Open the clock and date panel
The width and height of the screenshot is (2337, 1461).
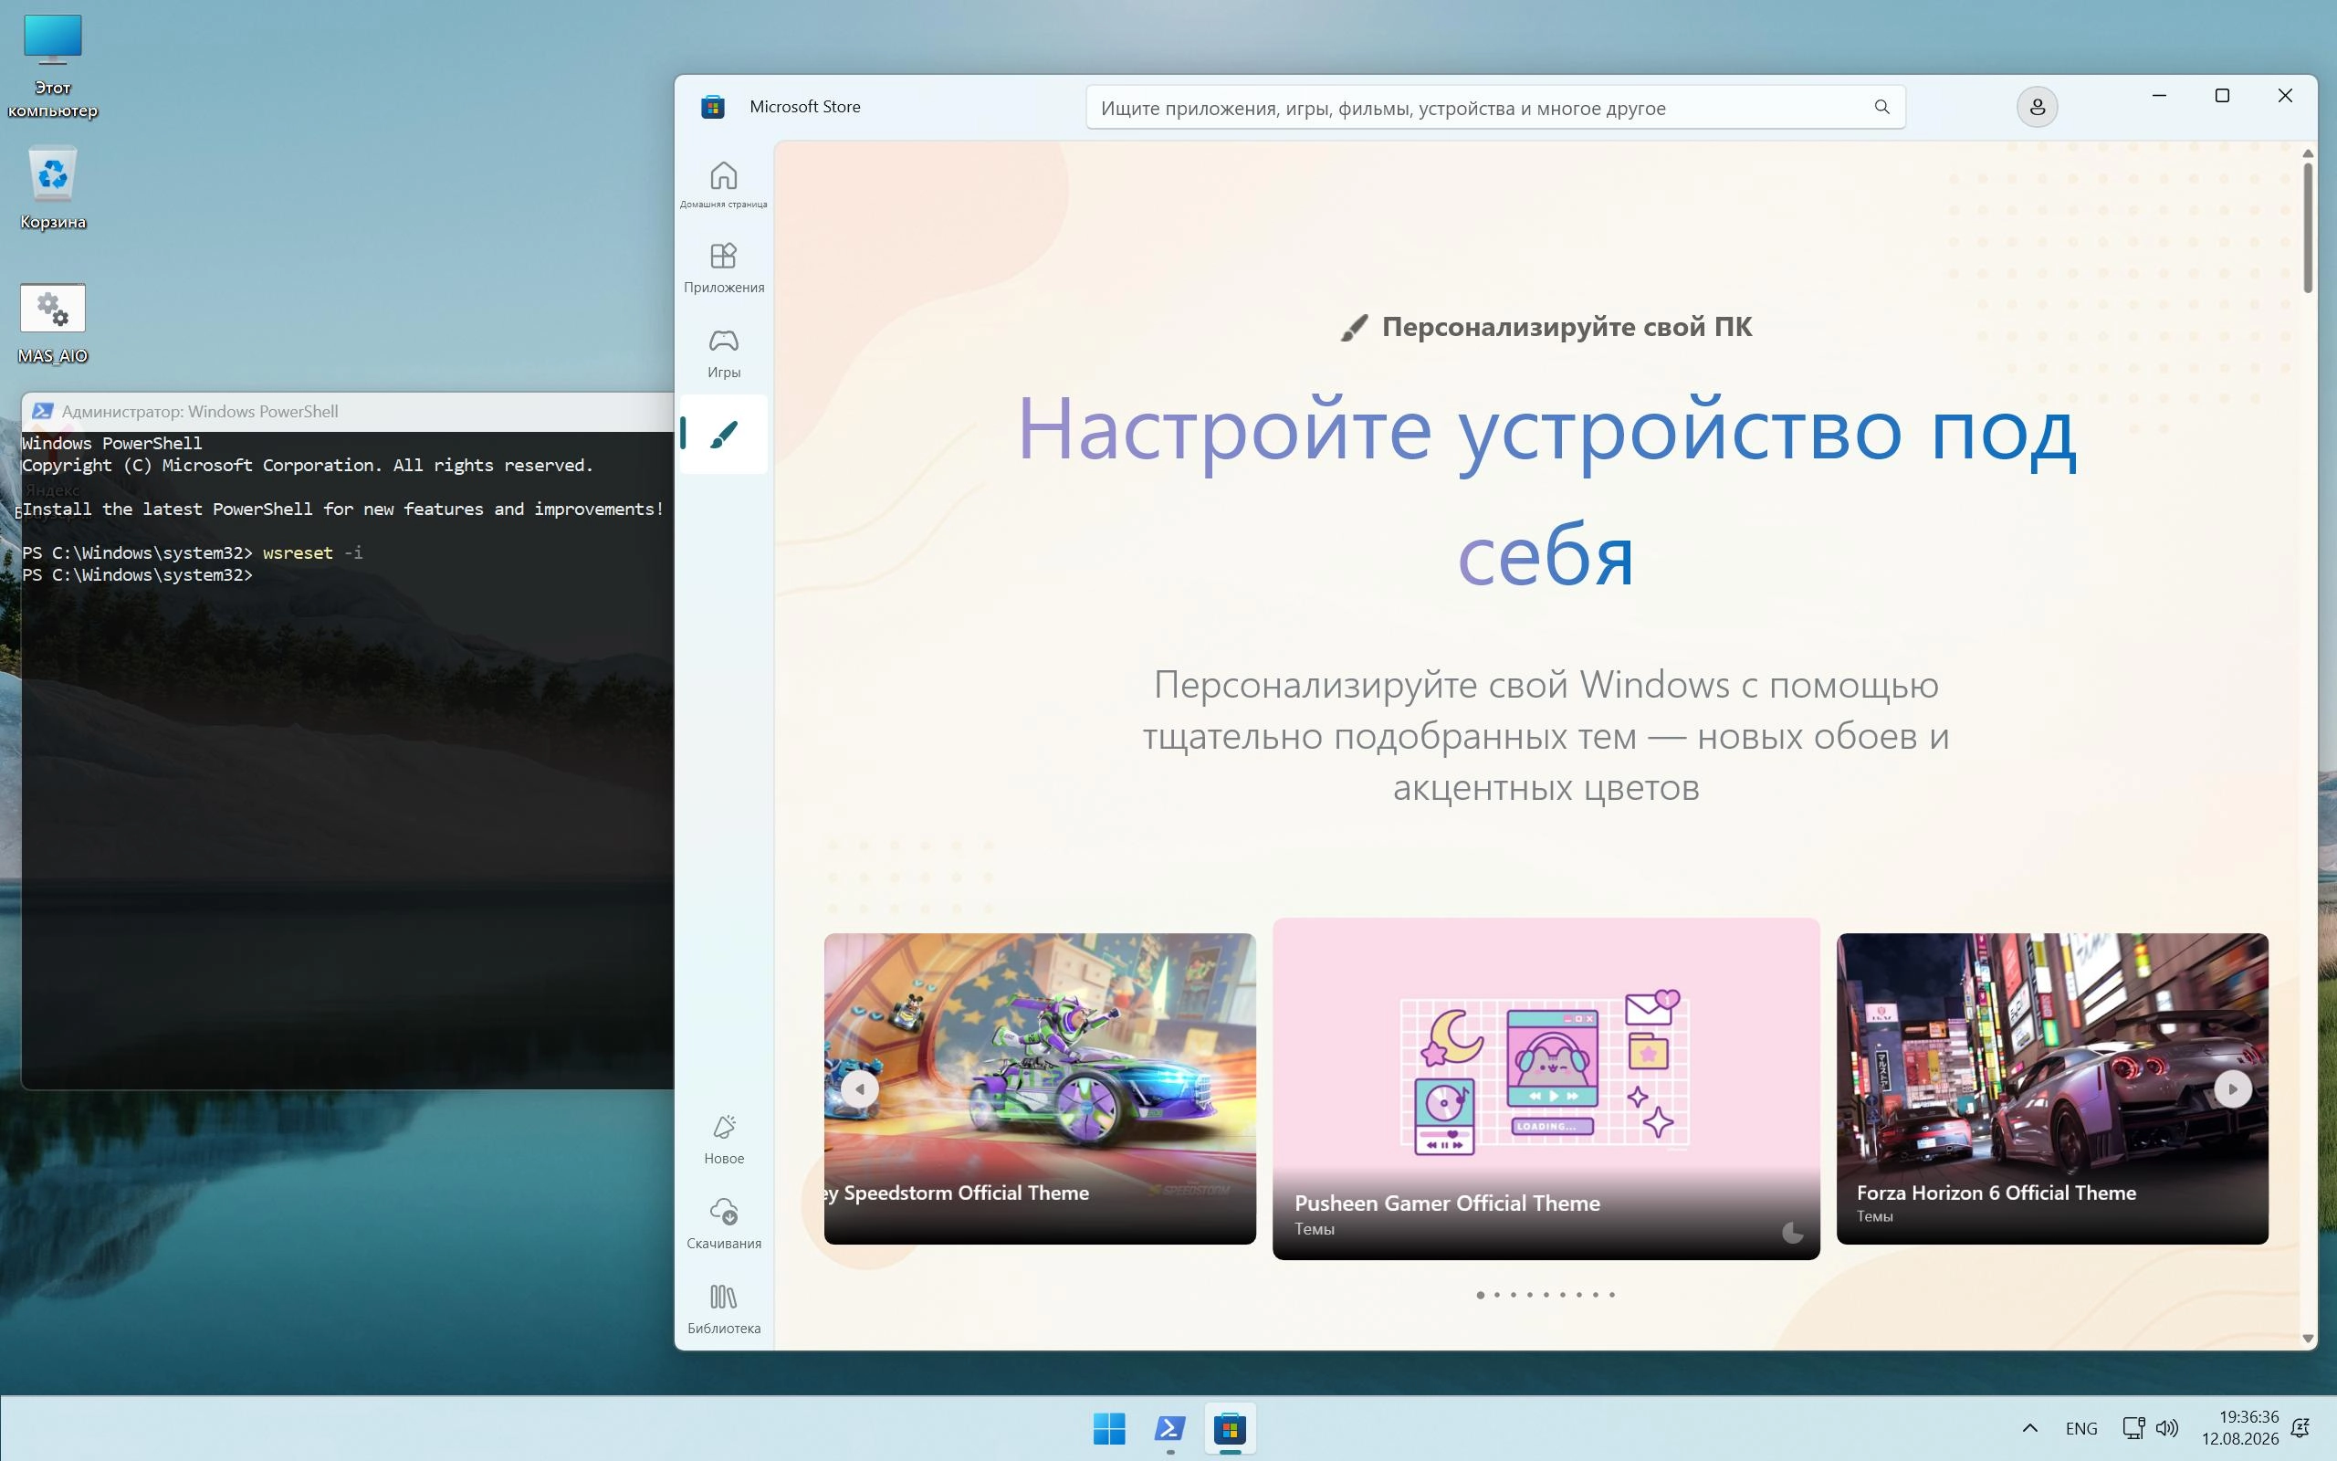click(2239, 1428)
